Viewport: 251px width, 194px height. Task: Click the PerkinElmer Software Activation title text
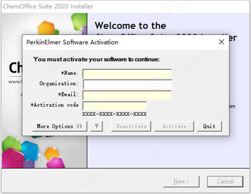[x=72, y=42]
